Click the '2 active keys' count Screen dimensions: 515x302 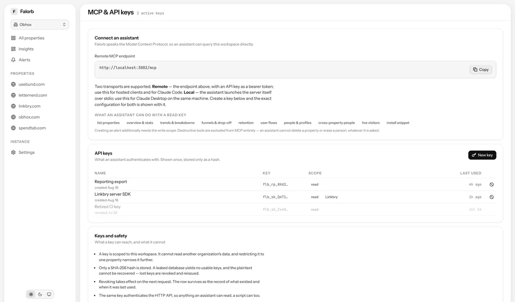click(x=150, y=13)
